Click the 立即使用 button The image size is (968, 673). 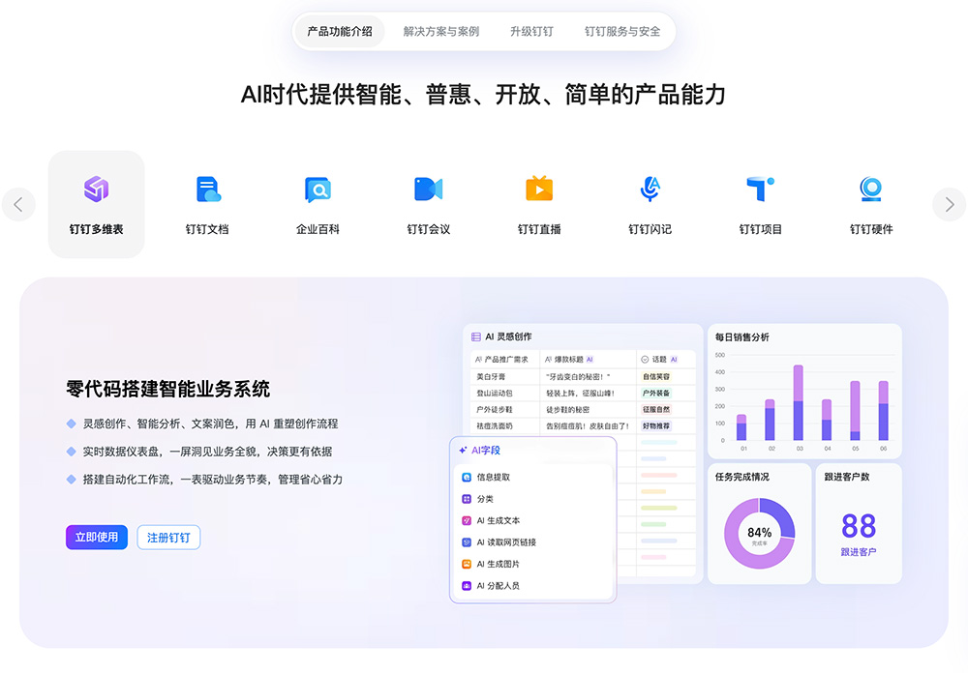point(97,538)
